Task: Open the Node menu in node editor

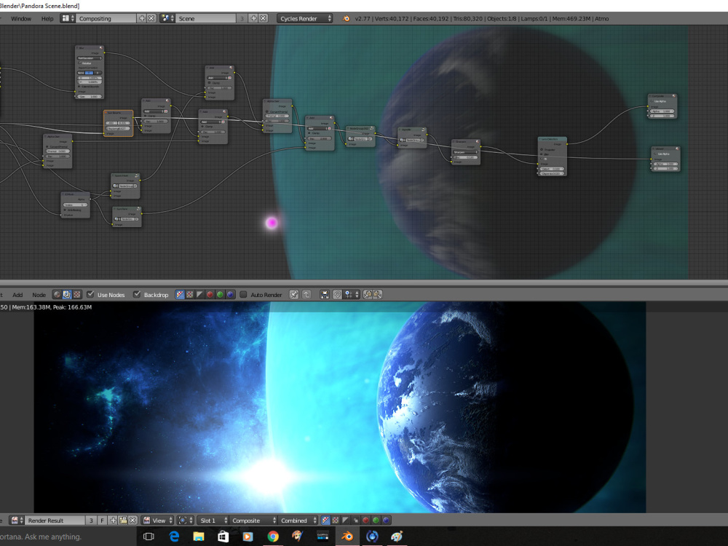Action: coord(39,295)
